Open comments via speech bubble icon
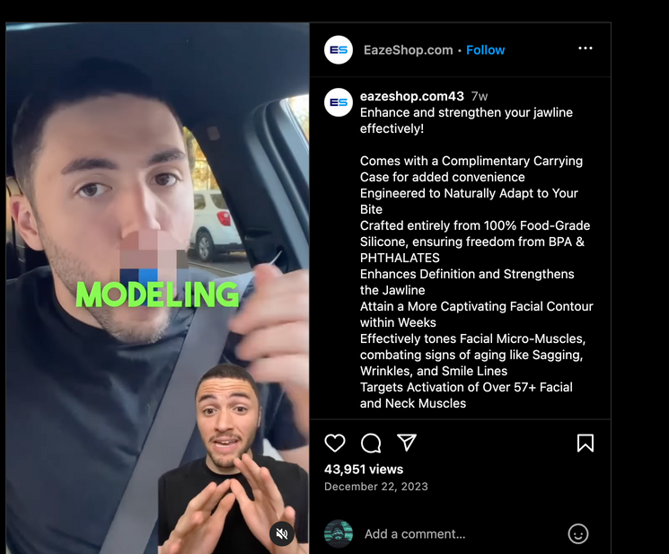The image size is (669, 554). click(371, 444)
